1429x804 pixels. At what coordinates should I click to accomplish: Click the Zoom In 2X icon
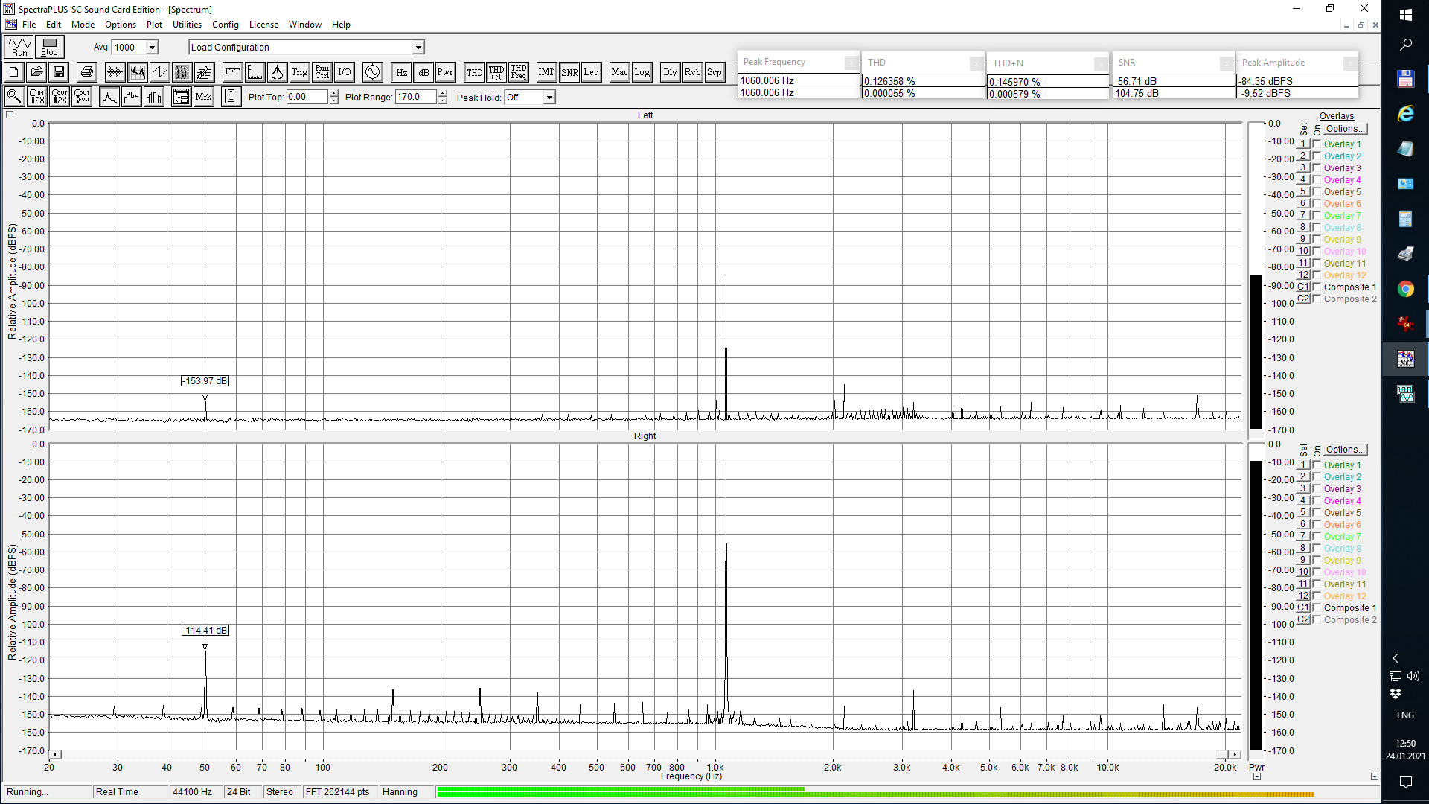coord(36,97)
